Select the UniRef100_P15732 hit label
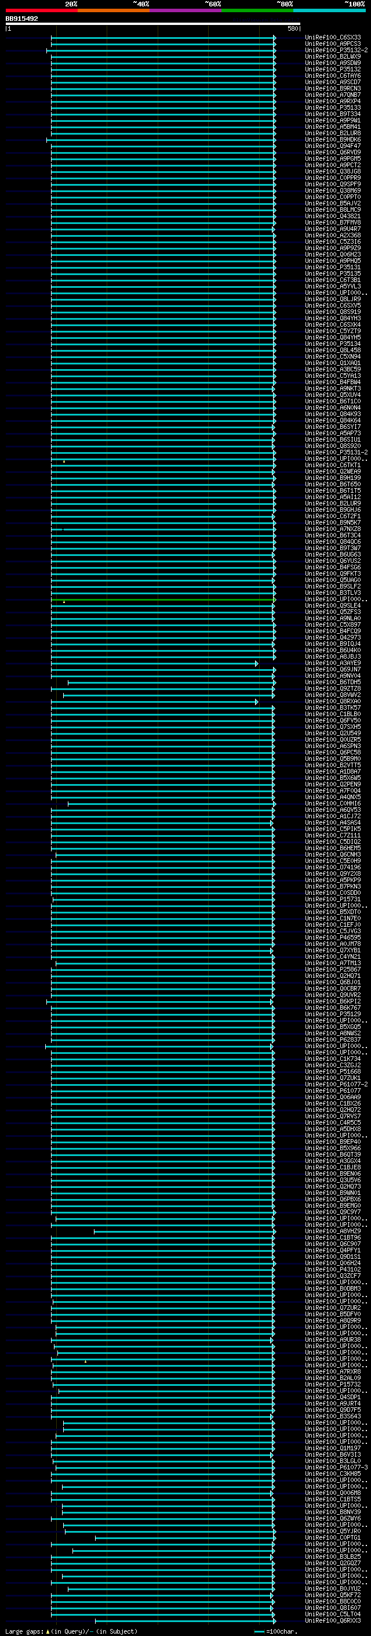Screen dimensions: 371x1636 (333, 1385)
